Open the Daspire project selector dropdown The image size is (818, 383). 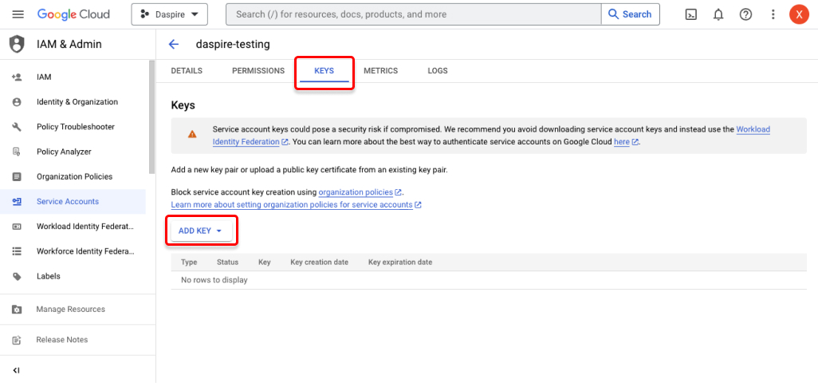click(x=170, y=14)
